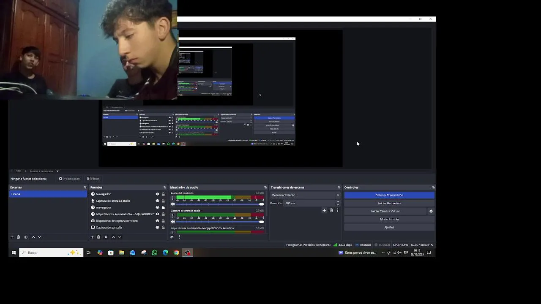Adjust Captura de entrada audio volume slider

(220, 222)
